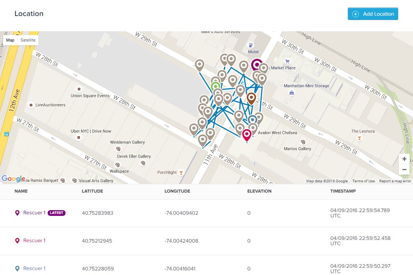413x275 pixels.
Task: Click the Winkleman Gallery icon
Action: pyautogui.click(x=118, y=149)
